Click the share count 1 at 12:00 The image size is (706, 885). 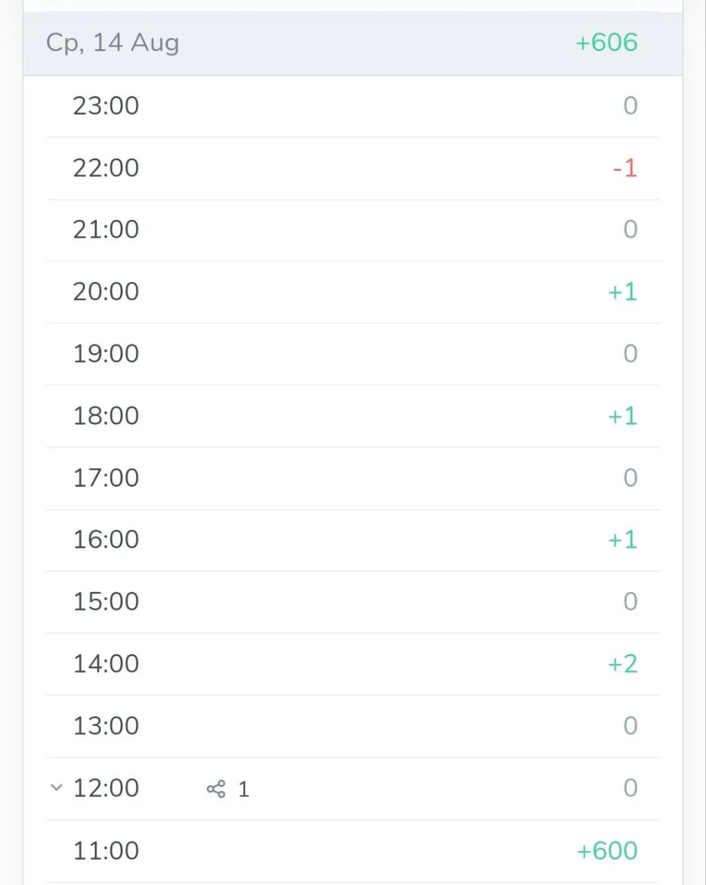coord(243,790)
